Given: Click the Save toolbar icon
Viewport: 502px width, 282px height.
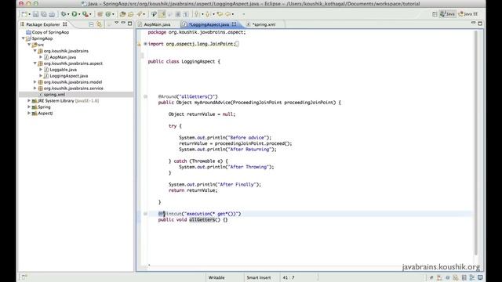Looking at the screenshot, I should 36,14.
